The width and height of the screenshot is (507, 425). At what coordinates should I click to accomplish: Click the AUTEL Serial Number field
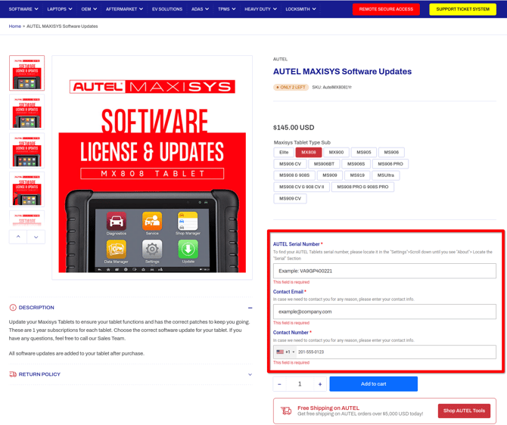(x=384, y=271)
